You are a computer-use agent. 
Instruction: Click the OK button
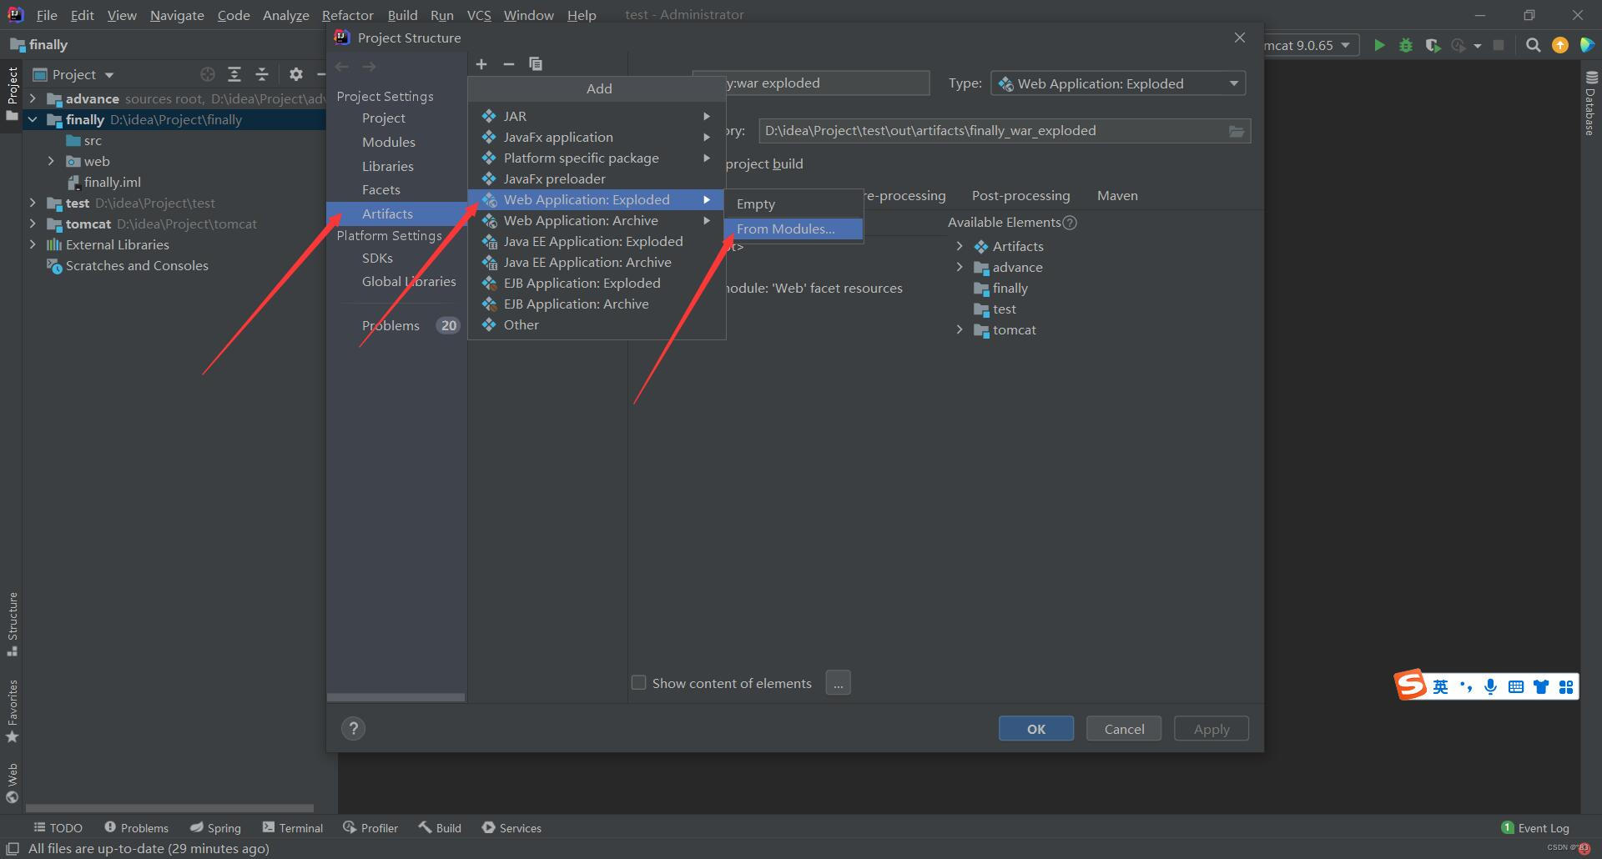click(x=1036, y=728)
